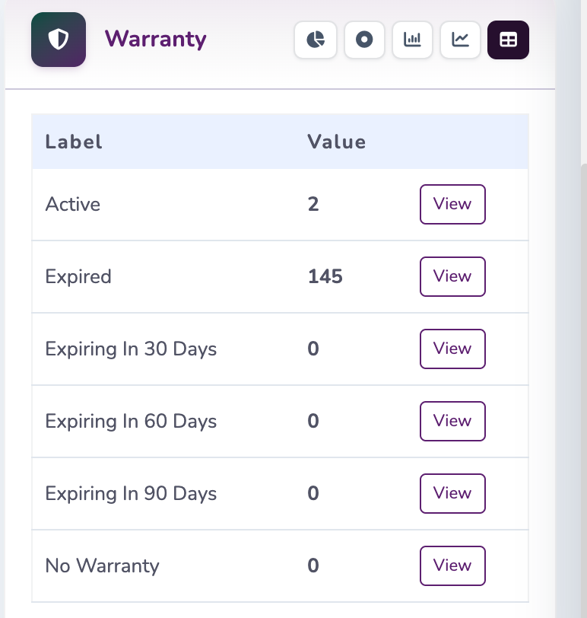This screenshot has width=587, height=618.
Task: View items Expiring In 30 Days
Action: pos(452,349)
